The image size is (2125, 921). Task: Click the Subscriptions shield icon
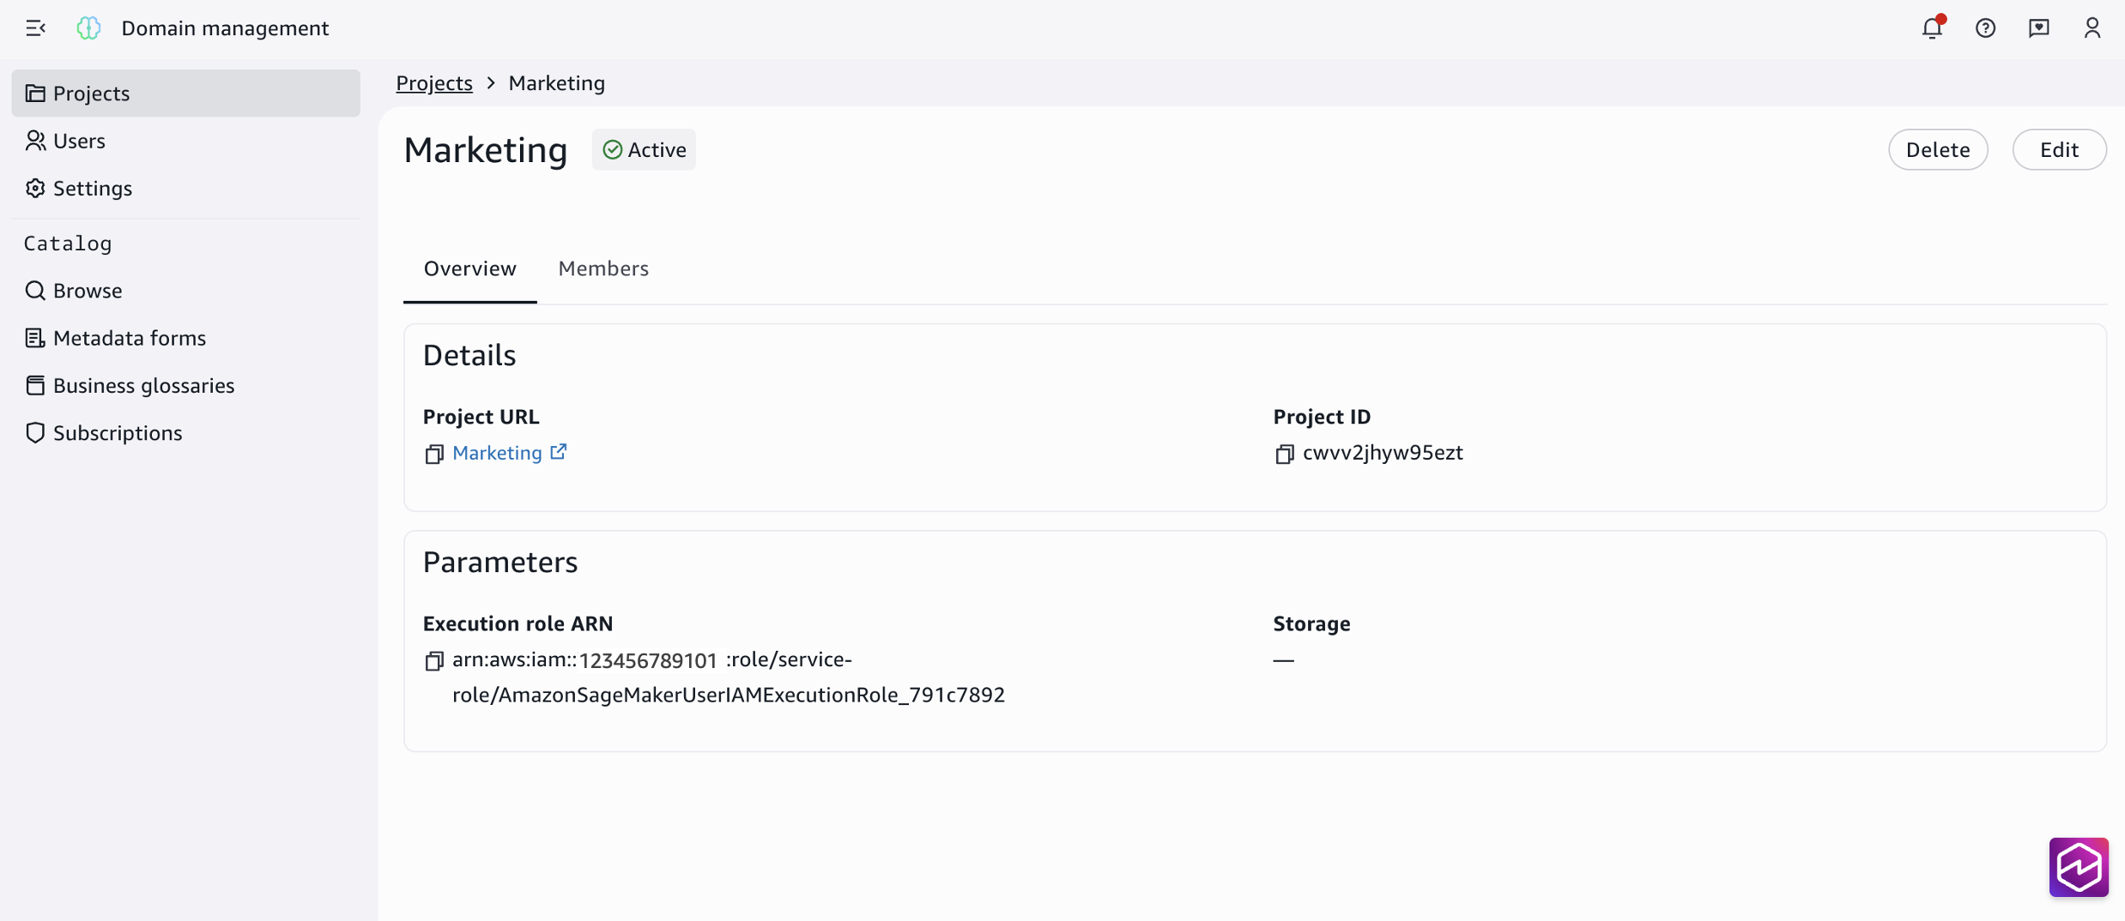[35, 432]
